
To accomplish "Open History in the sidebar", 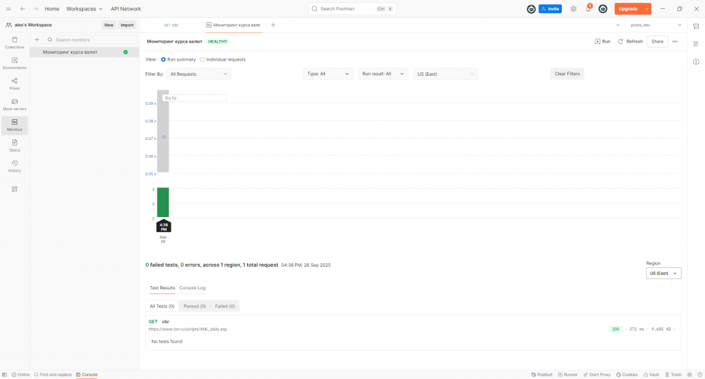I will (14, 166).
